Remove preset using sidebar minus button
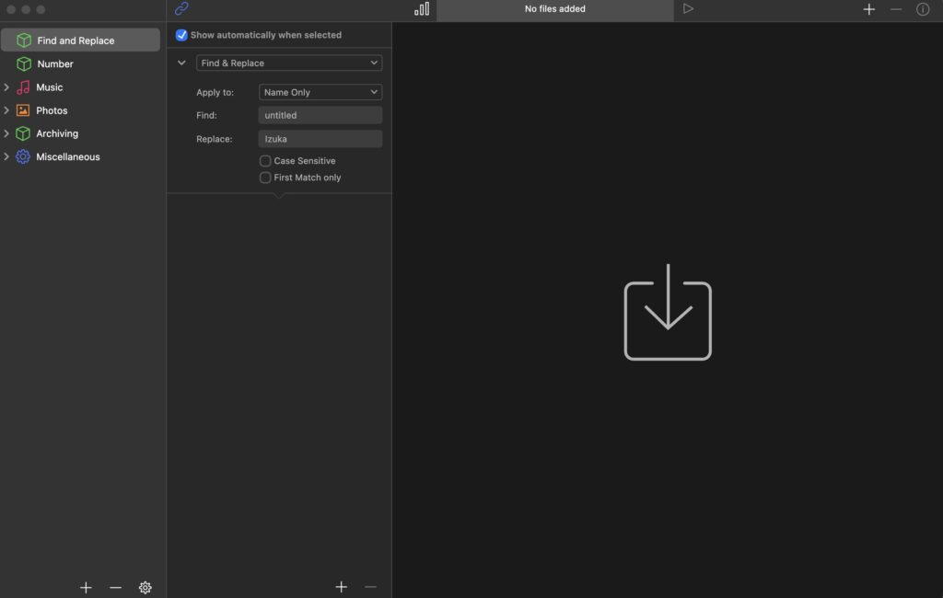This screenshot has height=598, width=943. click(x=115, y=587)
